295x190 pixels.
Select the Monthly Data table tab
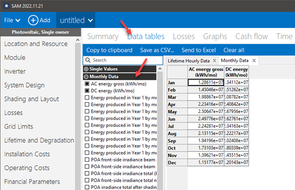point(235,60)
